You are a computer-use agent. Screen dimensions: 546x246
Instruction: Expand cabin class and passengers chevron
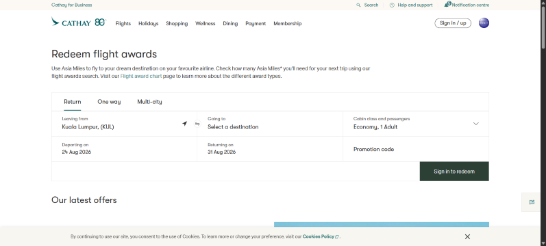coord(476,124)
